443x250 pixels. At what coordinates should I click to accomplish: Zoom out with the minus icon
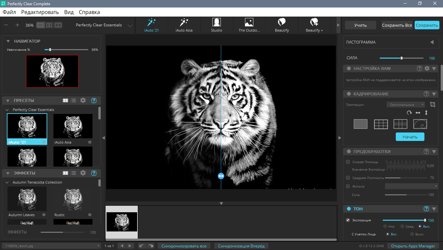pos(6,25)
